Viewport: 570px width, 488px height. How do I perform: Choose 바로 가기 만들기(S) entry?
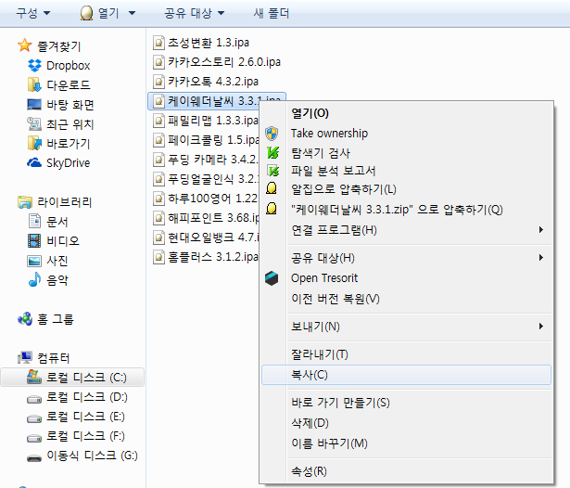tap(406, 403)
